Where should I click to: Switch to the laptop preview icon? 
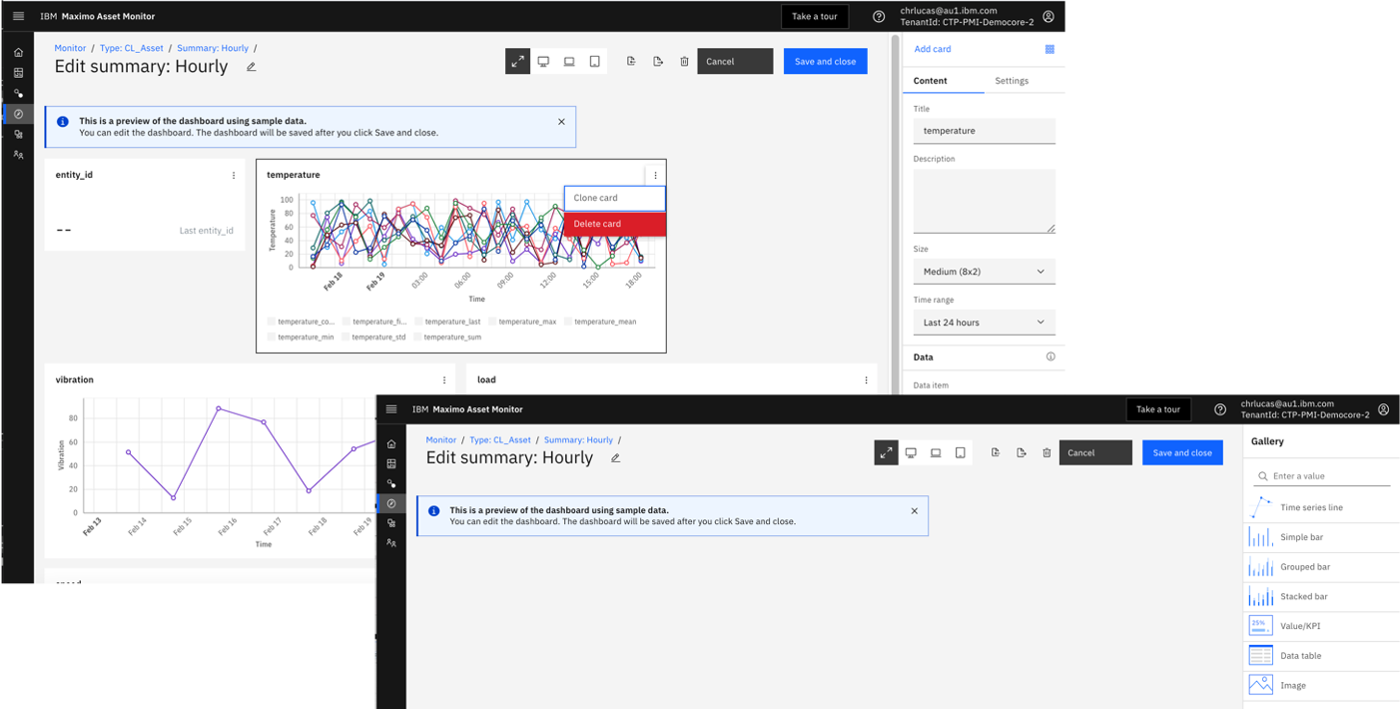pos(569,61)
